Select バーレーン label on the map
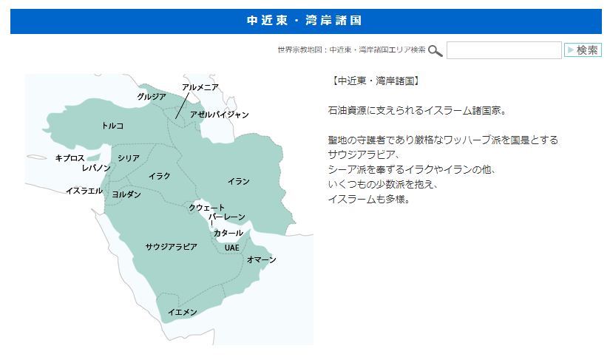The height and width of the screenshot is (357, 610). tap(227, 218)
